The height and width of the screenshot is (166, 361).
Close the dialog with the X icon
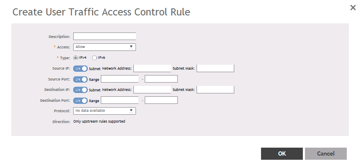(x=353, y=8)
